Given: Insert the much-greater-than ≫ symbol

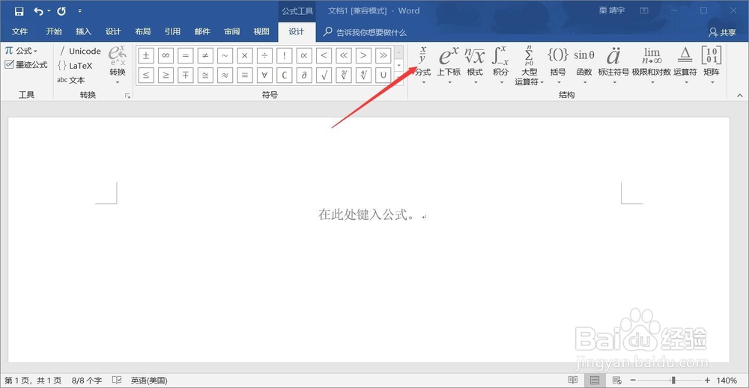Looking at the screenshot, I should click(383, 56).
